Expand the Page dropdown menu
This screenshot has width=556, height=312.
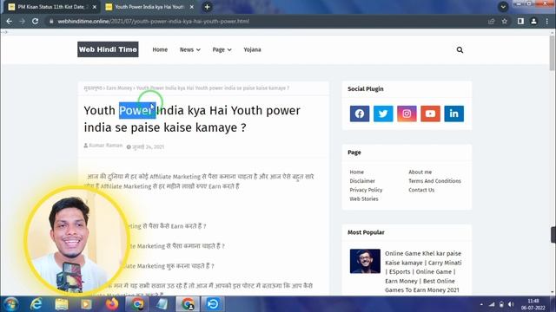click(222, 49)
